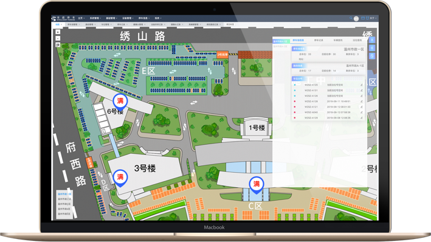
Task: Click the 温州市政一区 title in info card
Action: pos(354,49)
